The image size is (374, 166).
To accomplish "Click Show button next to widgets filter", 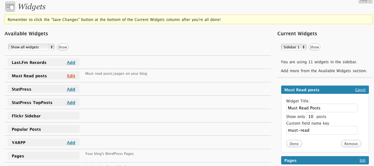I will click(63, 47).
